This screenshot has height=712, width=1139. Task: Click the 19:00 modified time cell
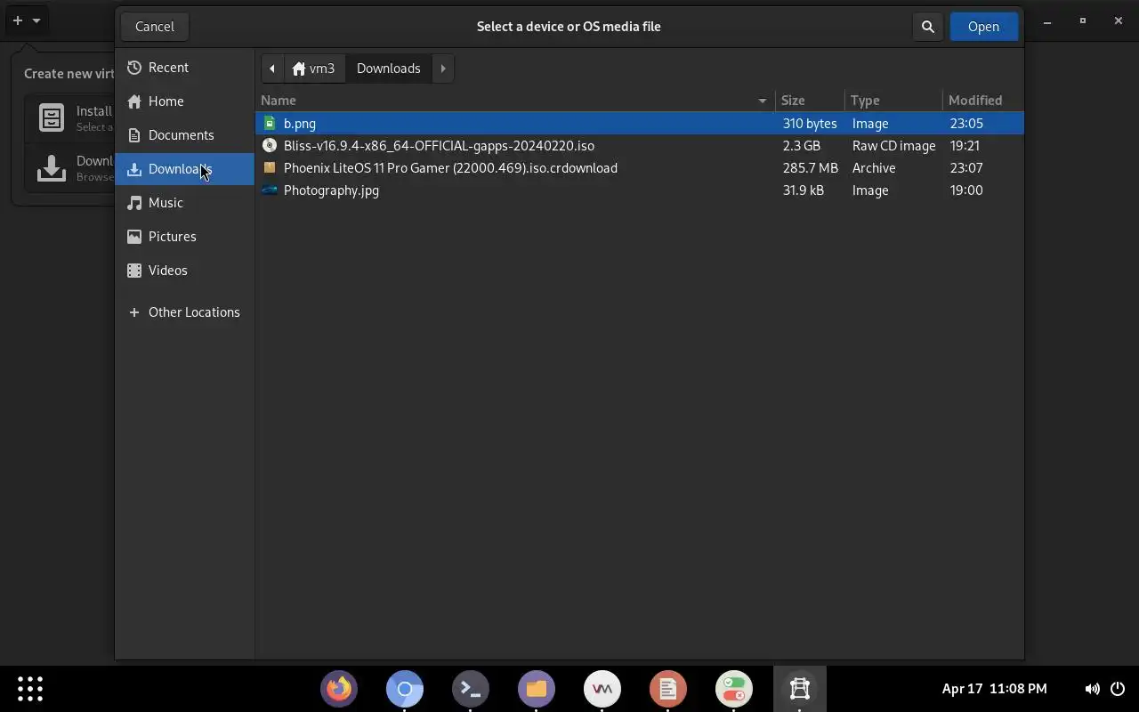click(966, 190)
